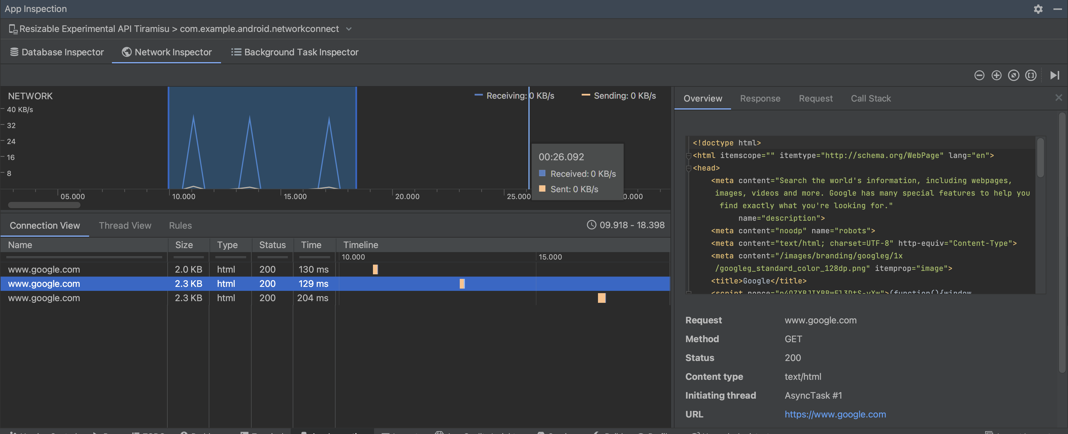Toggle Connection View in the inspector
The width and height of the screenshot is (1068, 434).
(x=44, y=225)
